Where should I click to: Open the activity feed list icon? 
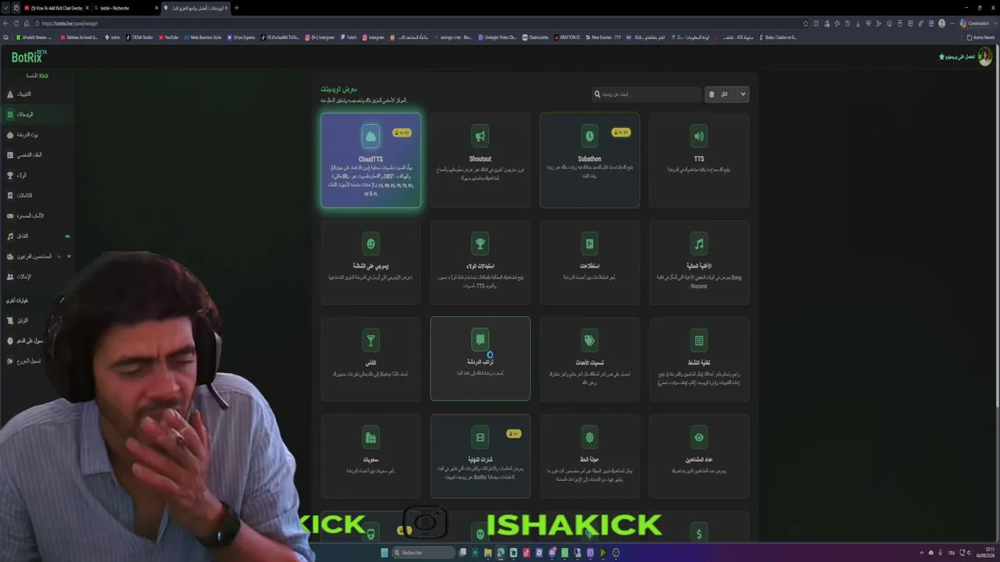click(699, 340)
